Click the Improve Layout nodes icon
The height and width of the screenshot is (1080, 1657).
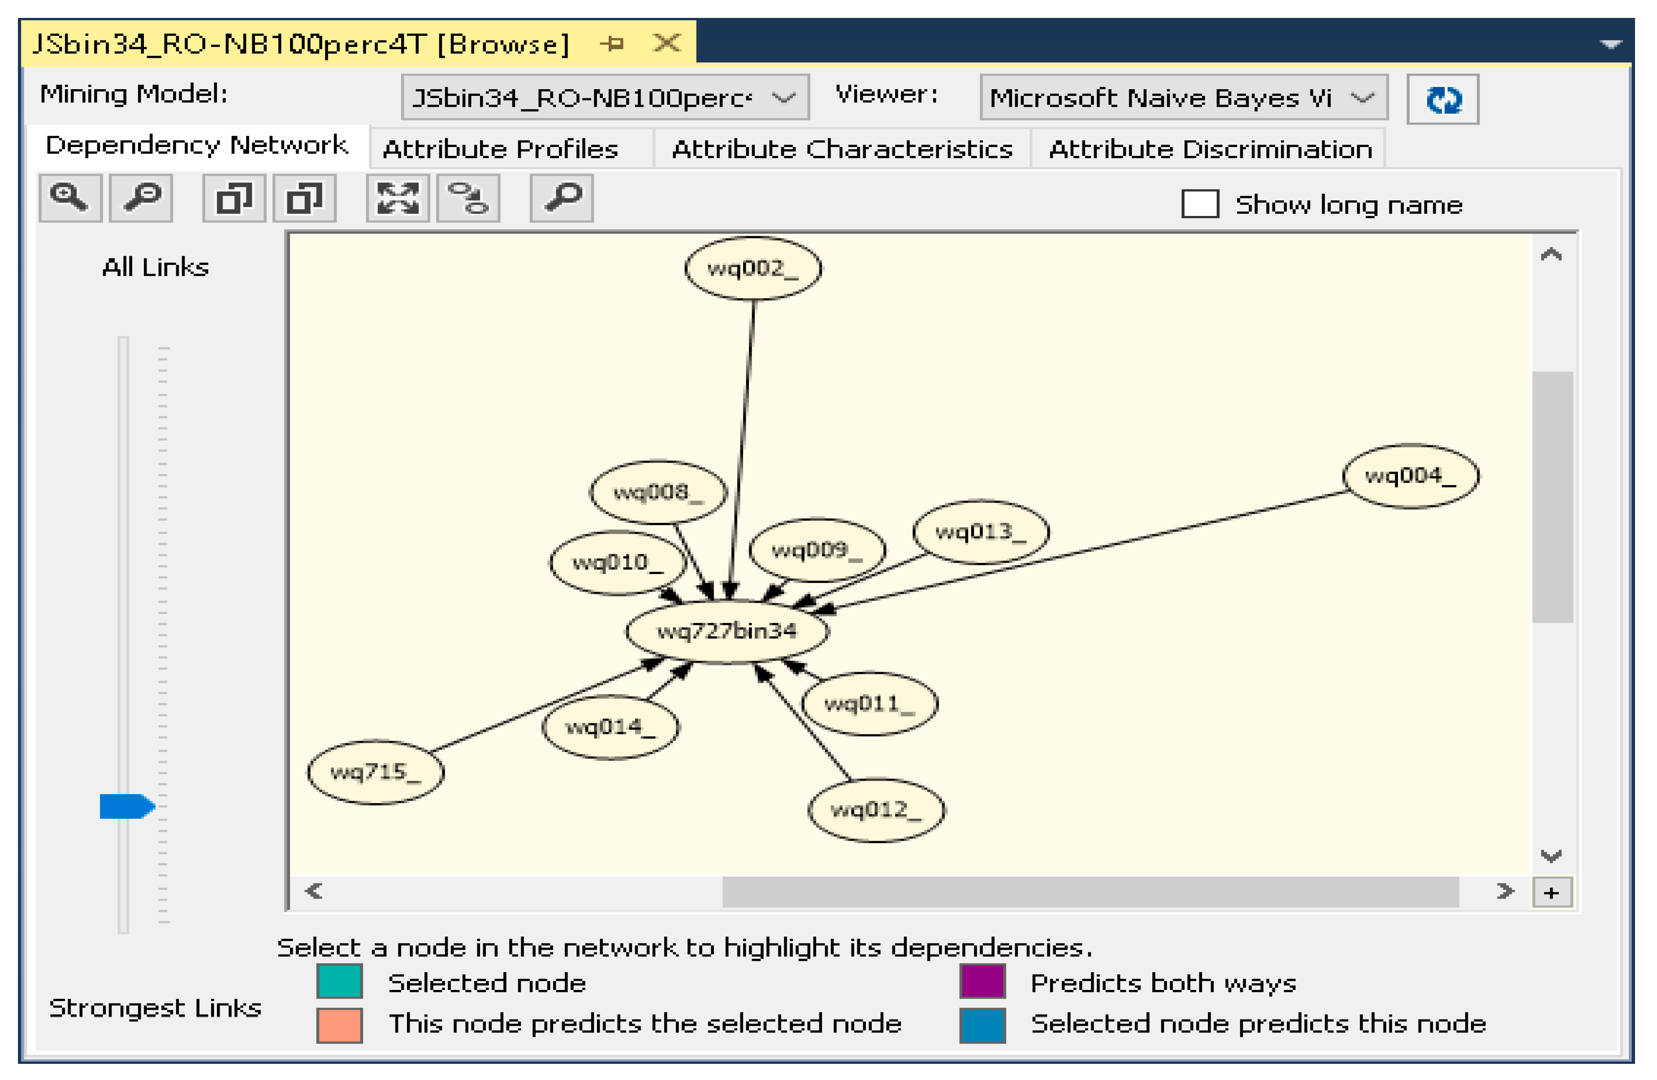pyautogui.click(x=468, y=199)
